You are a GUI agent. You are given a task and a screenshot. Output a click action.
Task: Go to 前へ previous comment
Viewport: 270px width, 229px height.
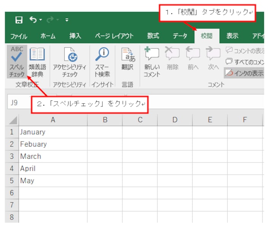193,59
